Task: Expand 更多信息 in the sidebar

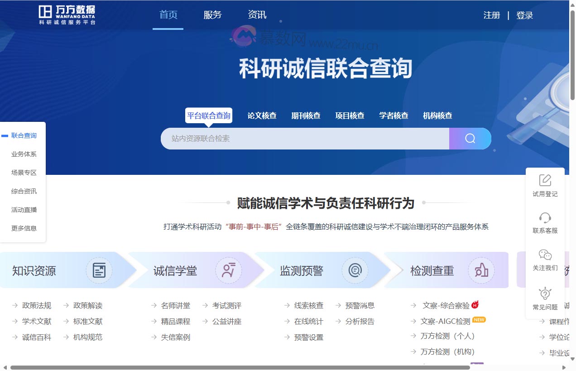Action: click(x=23, y=228)
